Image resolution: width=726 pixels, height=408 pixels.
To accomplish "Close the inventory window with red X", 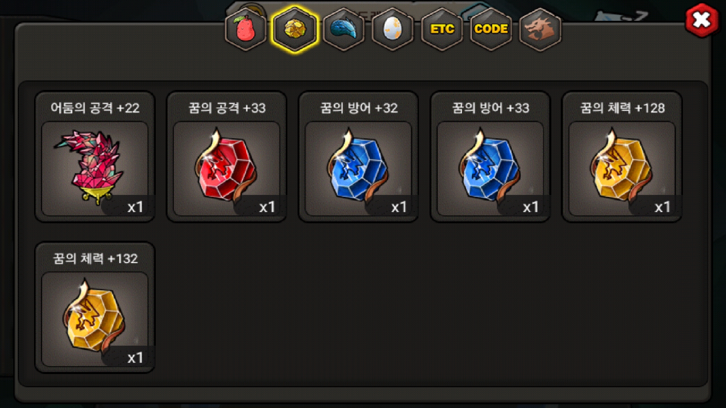I will click(702, 20).
